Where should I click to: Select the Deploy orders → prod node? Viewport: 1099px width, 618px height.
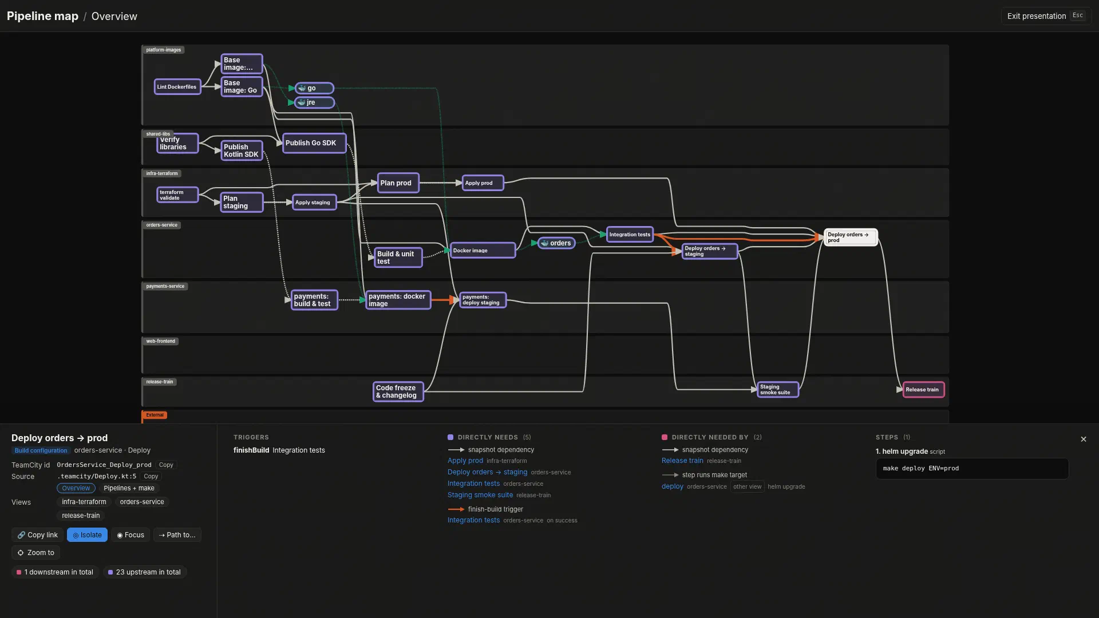pyautogui.click(x=851, y=237)
